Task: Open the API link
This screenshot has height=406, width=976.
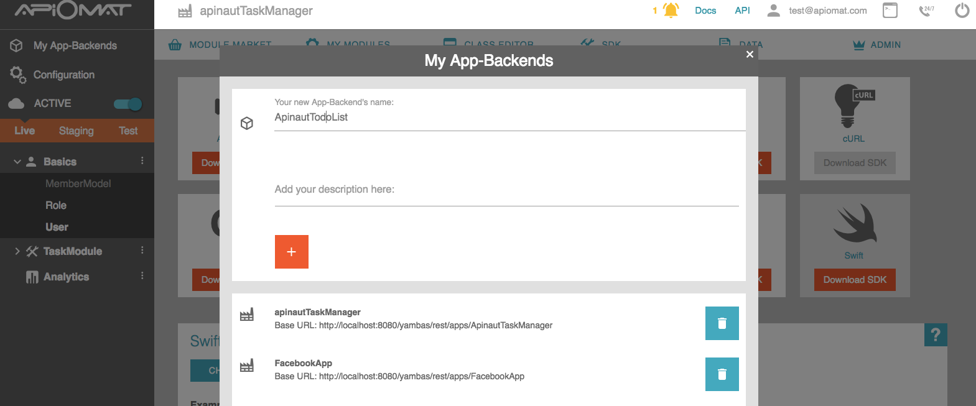Action: click(x=742, y=11)
